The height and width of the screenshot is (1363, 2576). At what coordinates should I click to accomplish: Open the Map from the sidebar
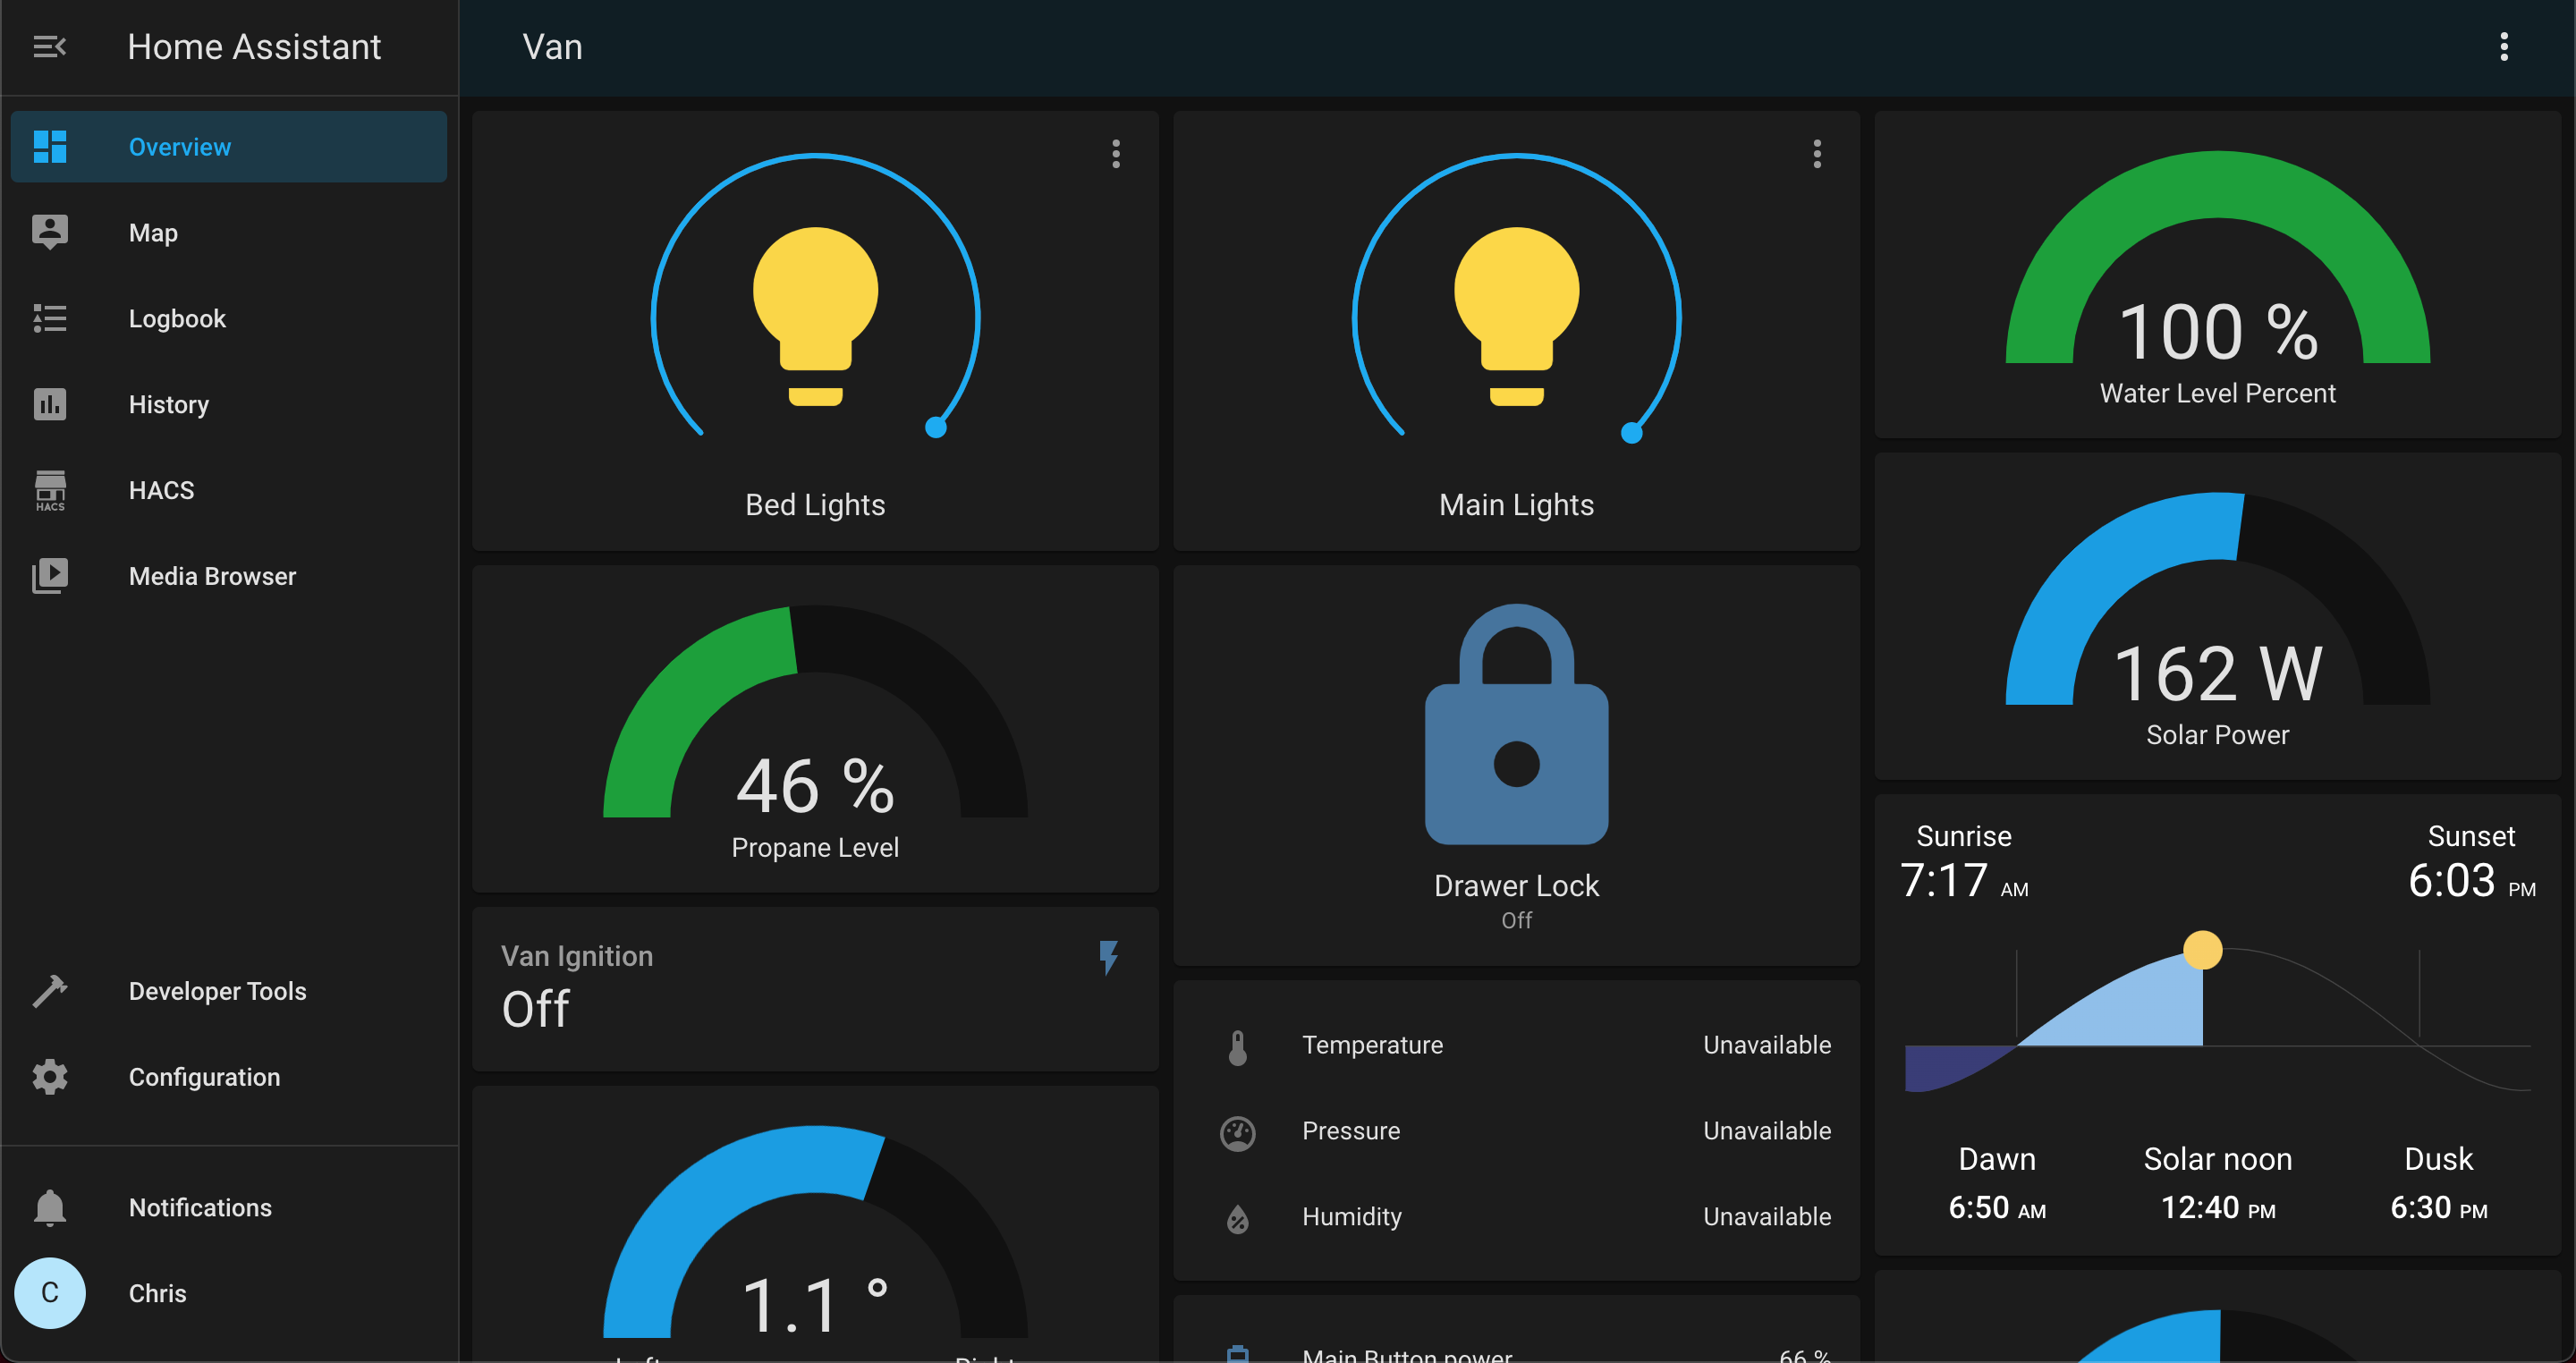click(x=152, y=232)
